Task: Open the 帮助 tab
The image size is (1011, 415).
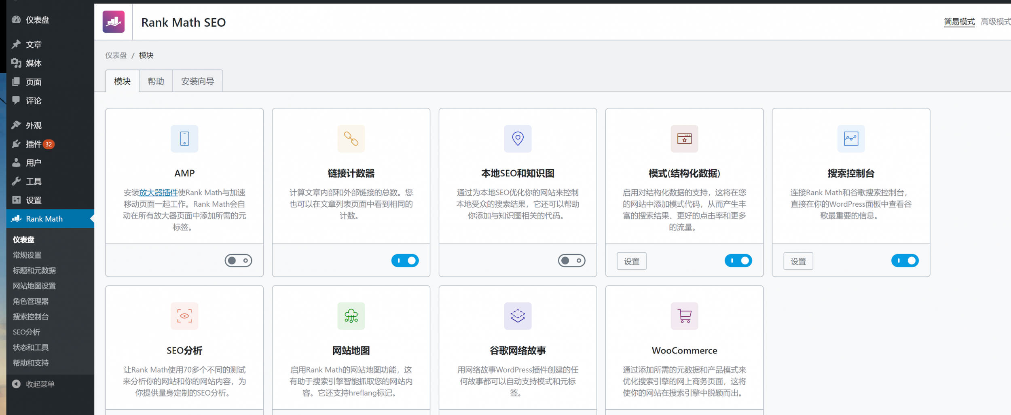Action: pyautogui.click(x=156, y=81)
